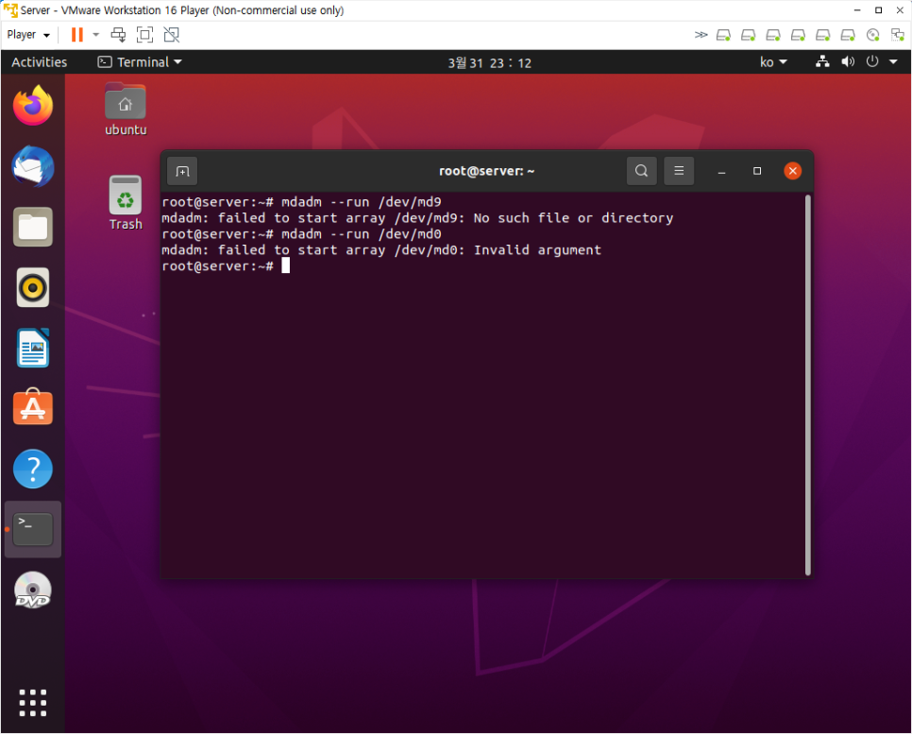
Task: Open the Files manager from the dock
Action: (33, 227)
